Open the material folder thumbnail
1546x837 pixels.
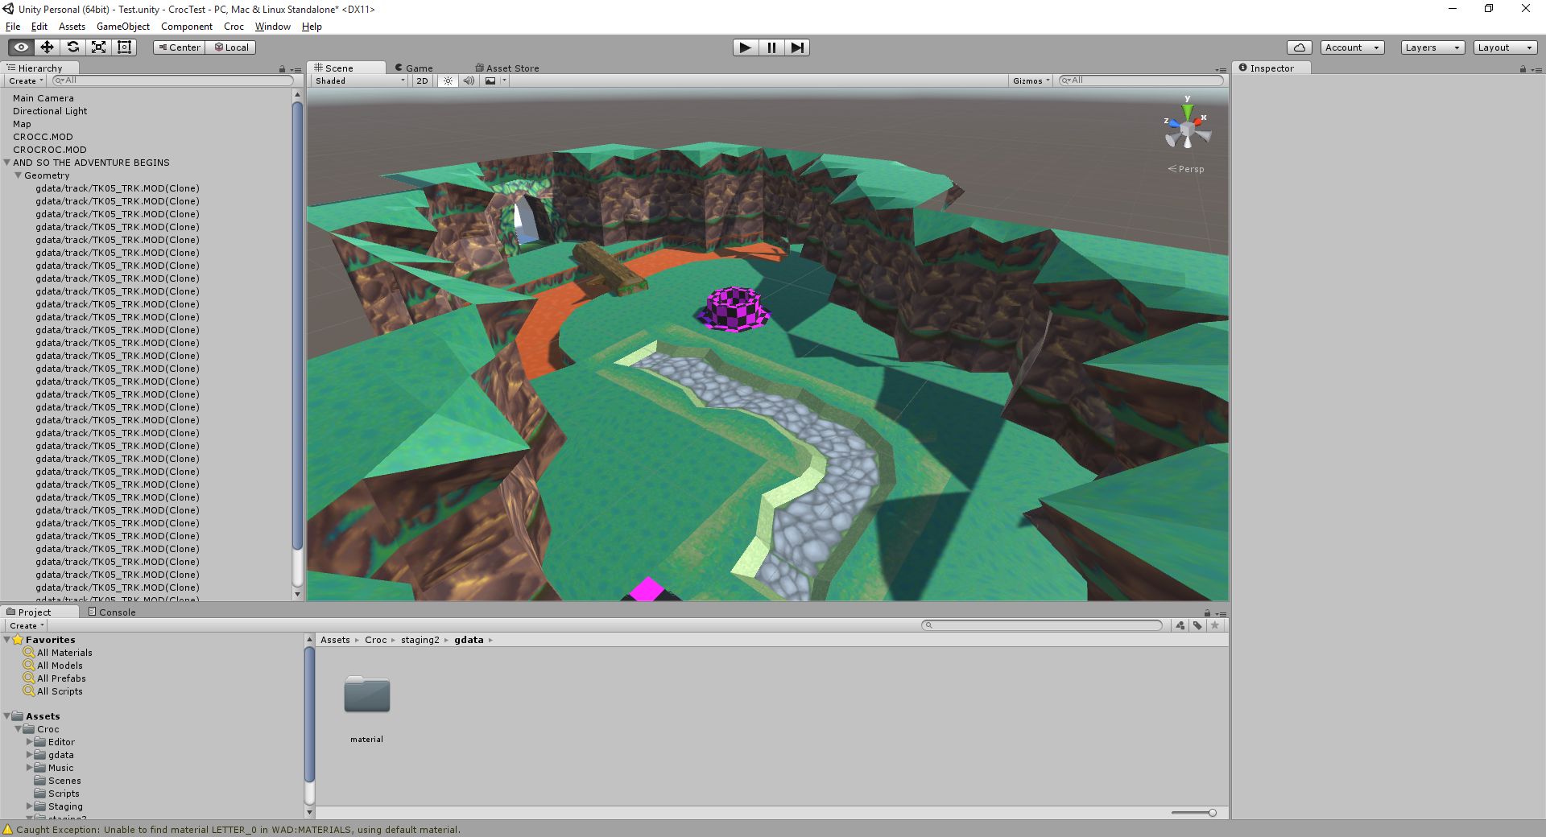[367, 695]
